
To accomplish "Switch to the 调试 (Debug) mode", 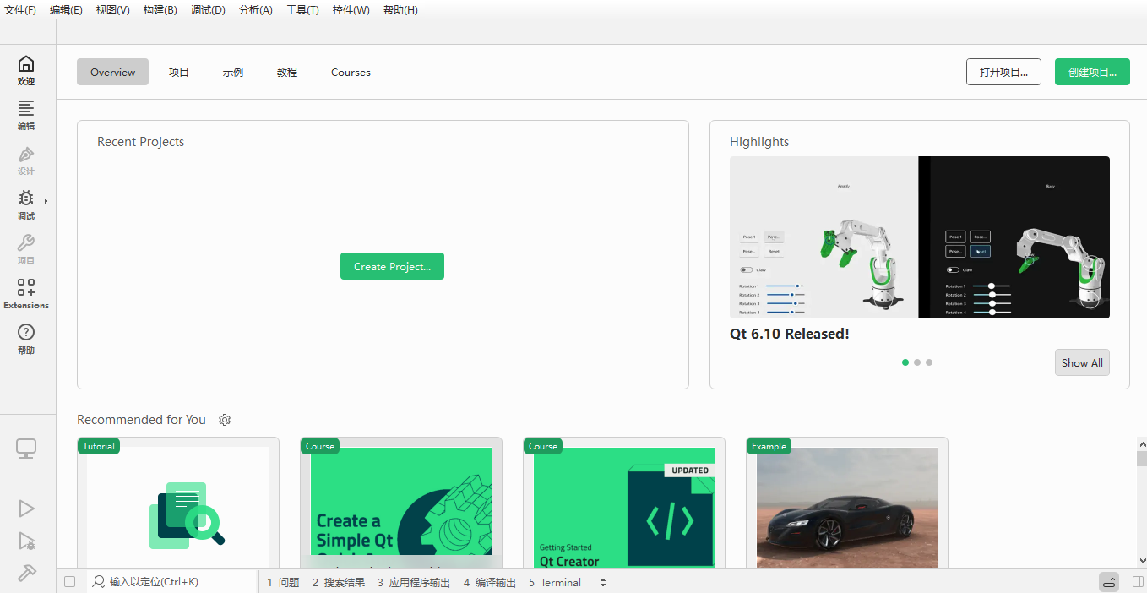I will coord(26,204).
